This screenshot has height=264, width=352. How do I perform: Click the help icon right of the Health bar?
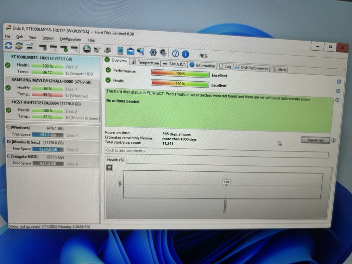(339, 82)
